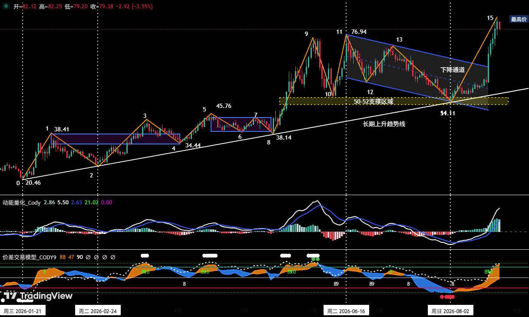Screen dimensions: 529x317
Task: Select the close price value 79.38
Action: (x=106, y=7)
